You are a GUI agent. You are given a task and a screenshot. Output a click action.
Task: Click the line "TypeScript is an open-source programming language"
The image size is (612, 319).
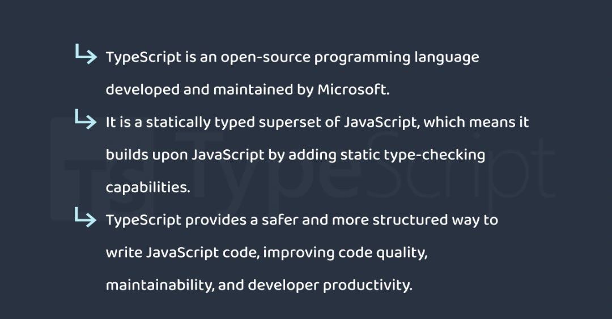pos(292,58)
